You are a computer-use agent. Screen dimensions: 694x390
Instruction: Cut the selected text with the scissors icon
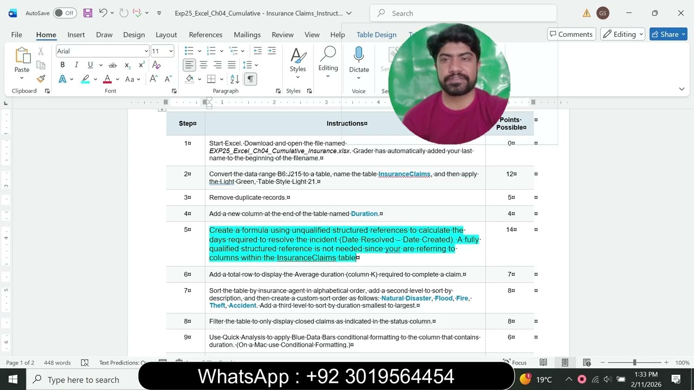[x=41, y=51]
